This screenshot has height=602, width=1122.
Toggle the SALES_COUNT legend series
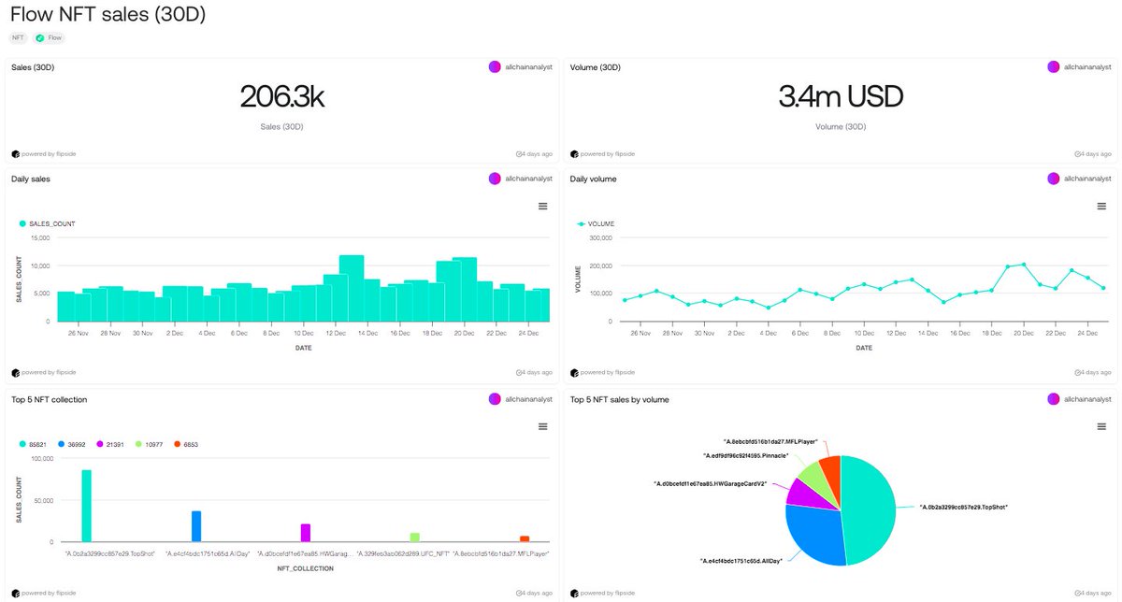click(47, 224)
